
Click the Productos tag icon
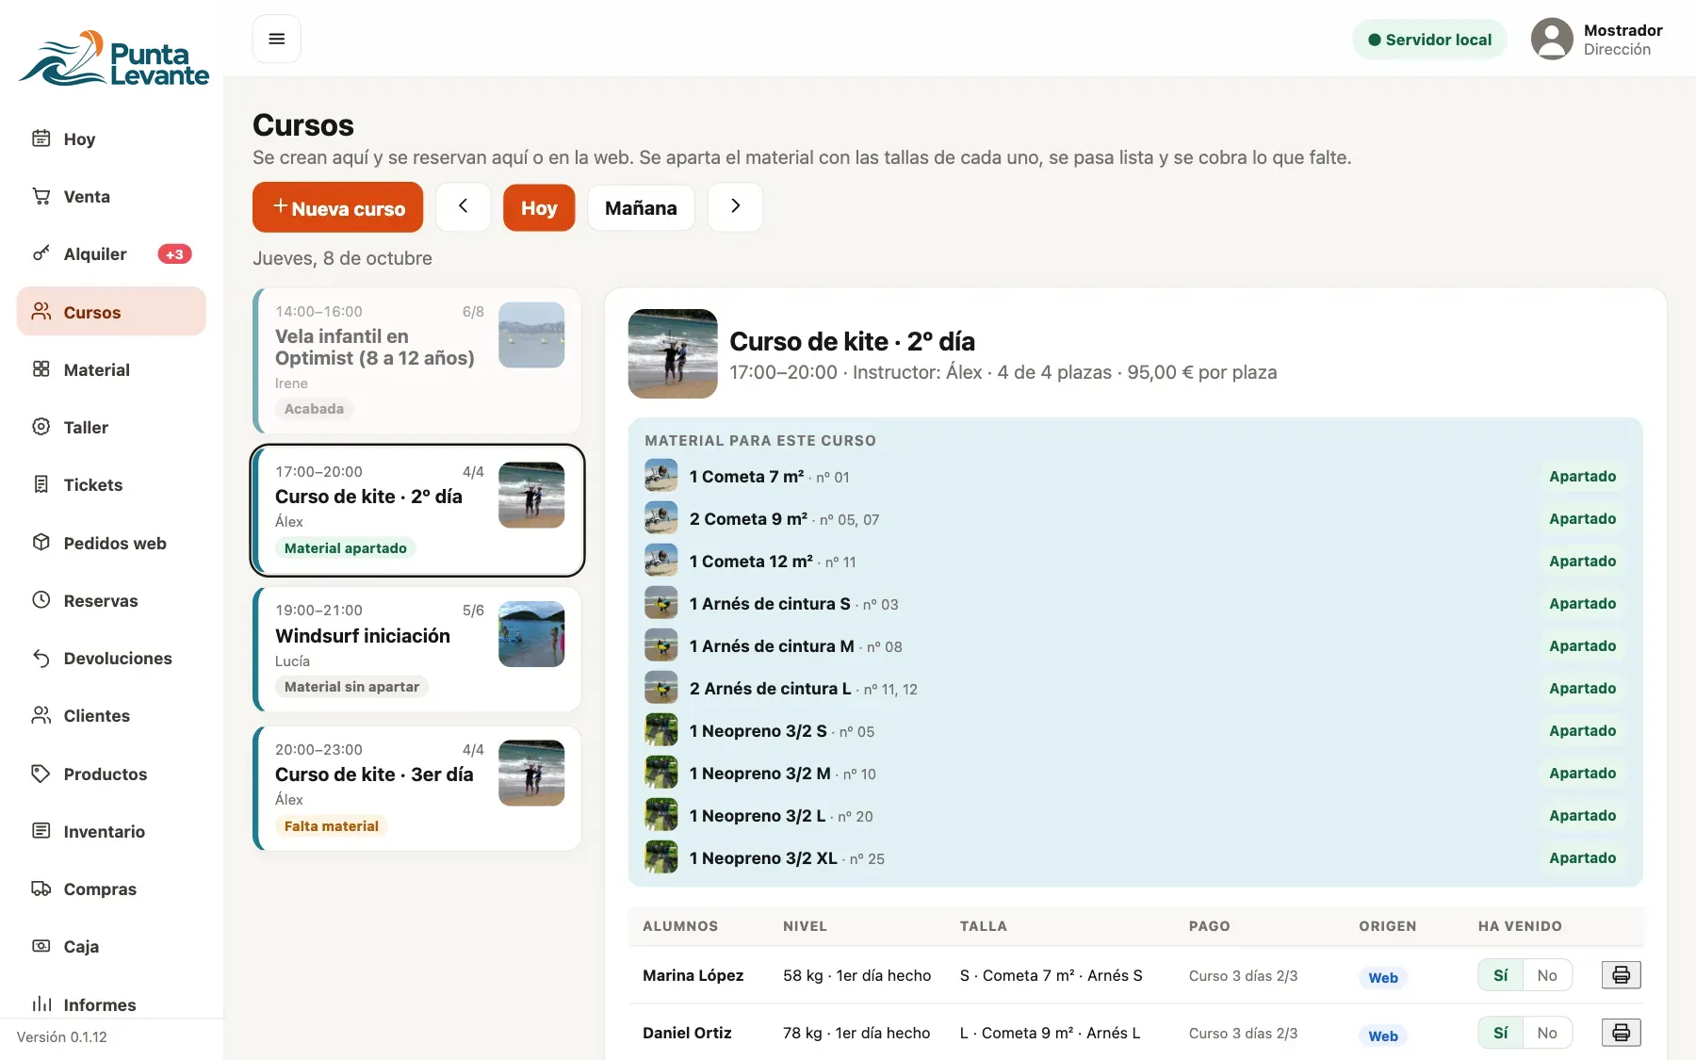coord(41,774)
